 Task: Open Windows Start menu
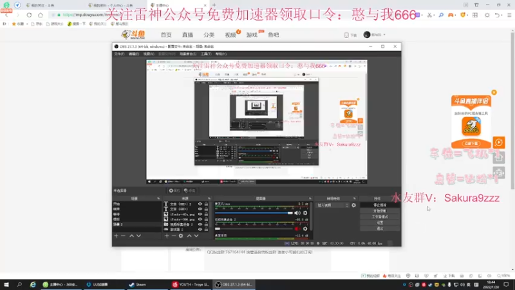6,284
